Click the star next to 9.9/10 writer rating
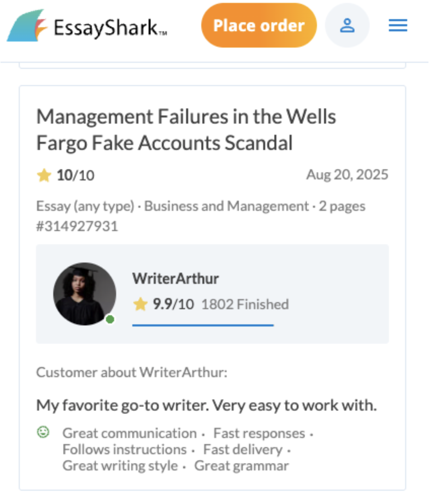Screen dimensions: 430x504 (x=140, y=304)
